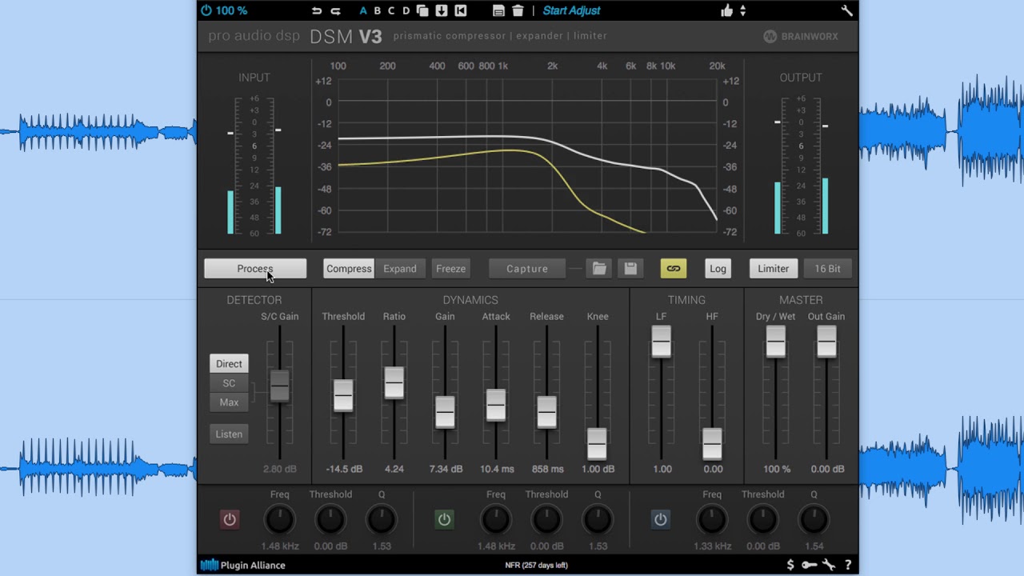Click the down-arrow paste settings icon
Screen dimensions: 1024x576
point(441,10)
